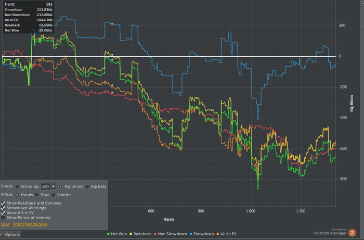Click the blue Showdown legend marker
The width and height of the screenshot is (364, 240).
(x=191, y=234)
